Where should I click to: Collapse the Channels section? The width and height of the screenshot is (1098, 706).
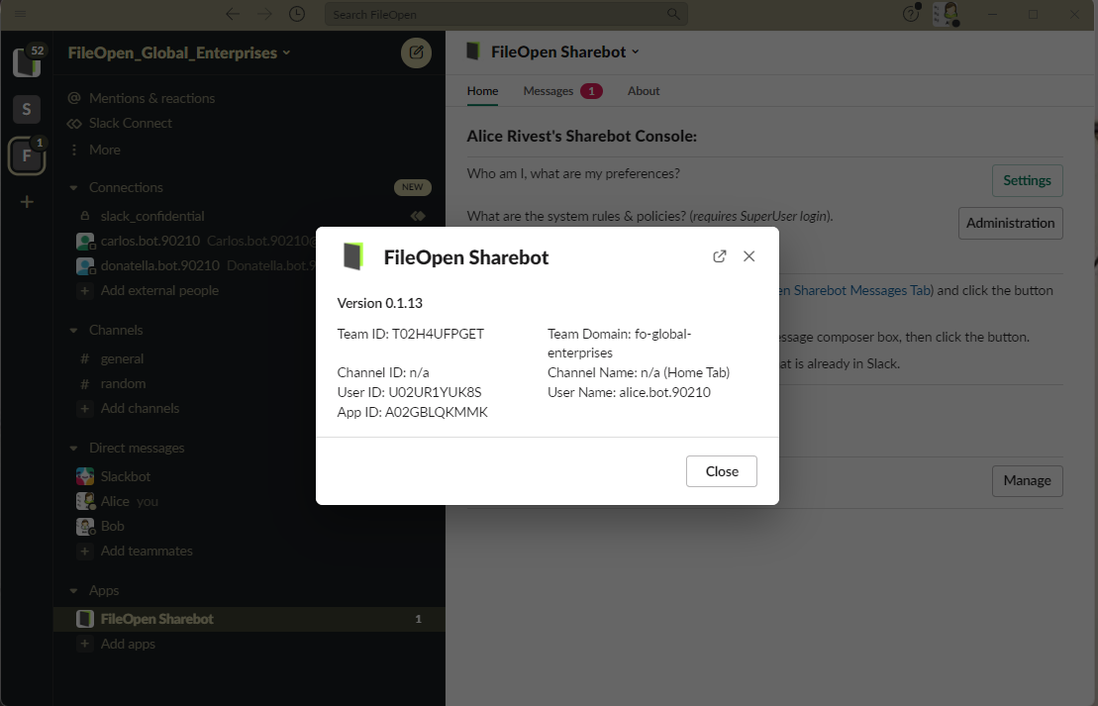pos(73,330)
